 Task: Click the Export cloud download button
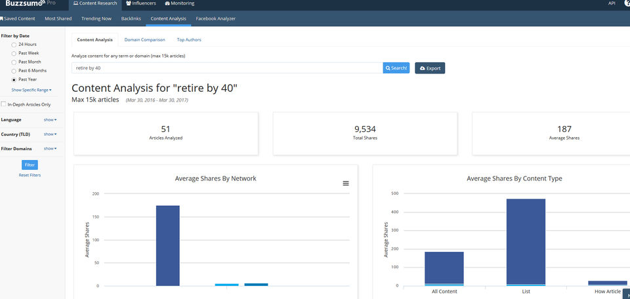[430, 68]
